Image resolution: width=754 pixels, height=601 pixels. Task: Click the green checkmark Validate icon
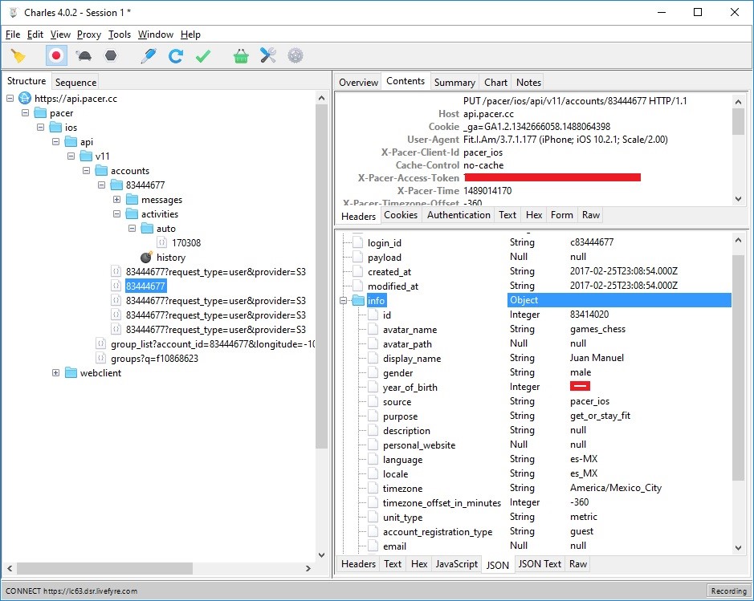pyautogui.click(x=203, y=56)
